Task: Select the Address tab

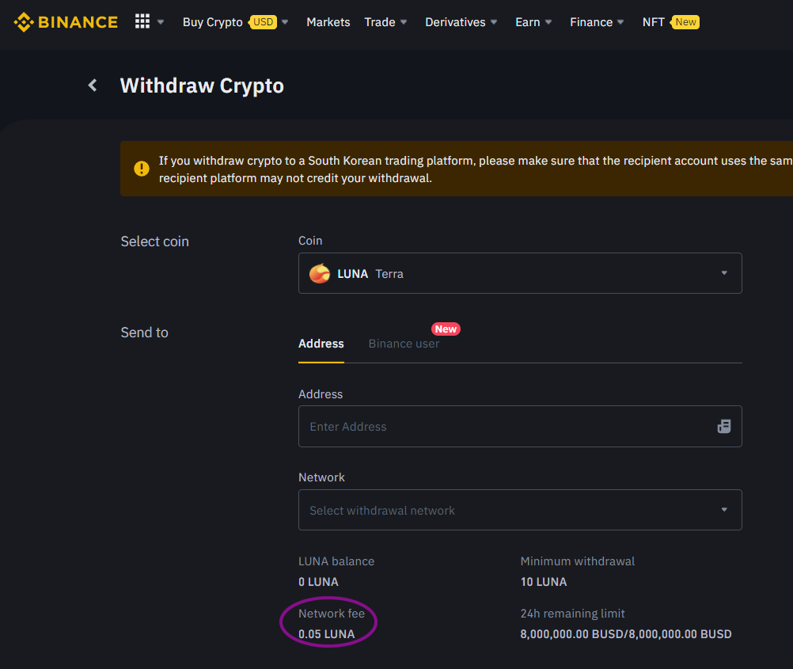Action: tap(321, 344)
